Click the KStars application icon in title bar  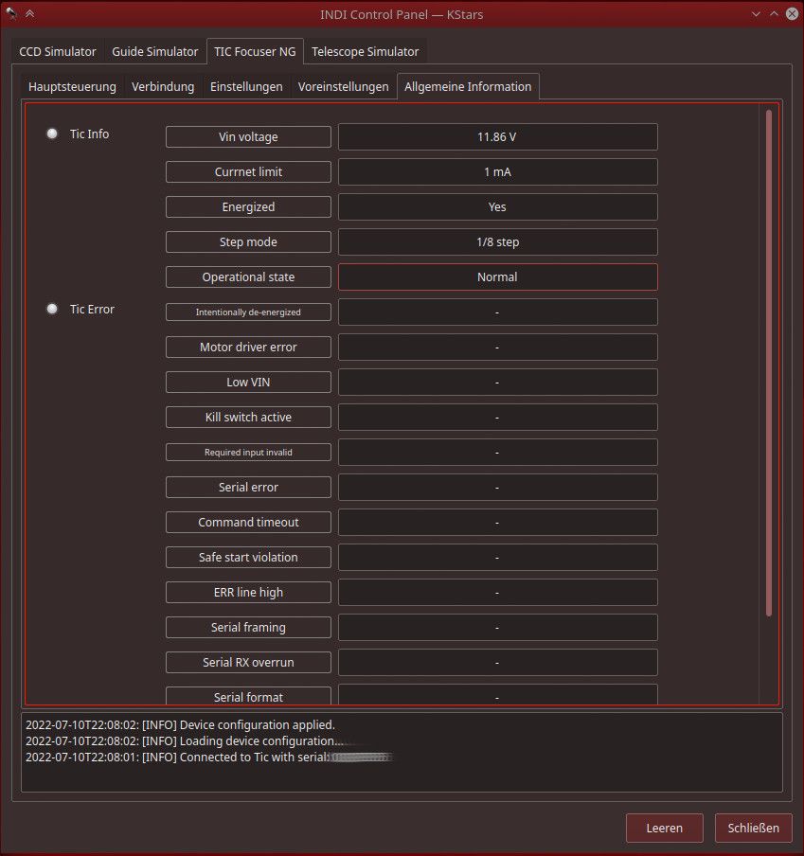pos(11,13)
